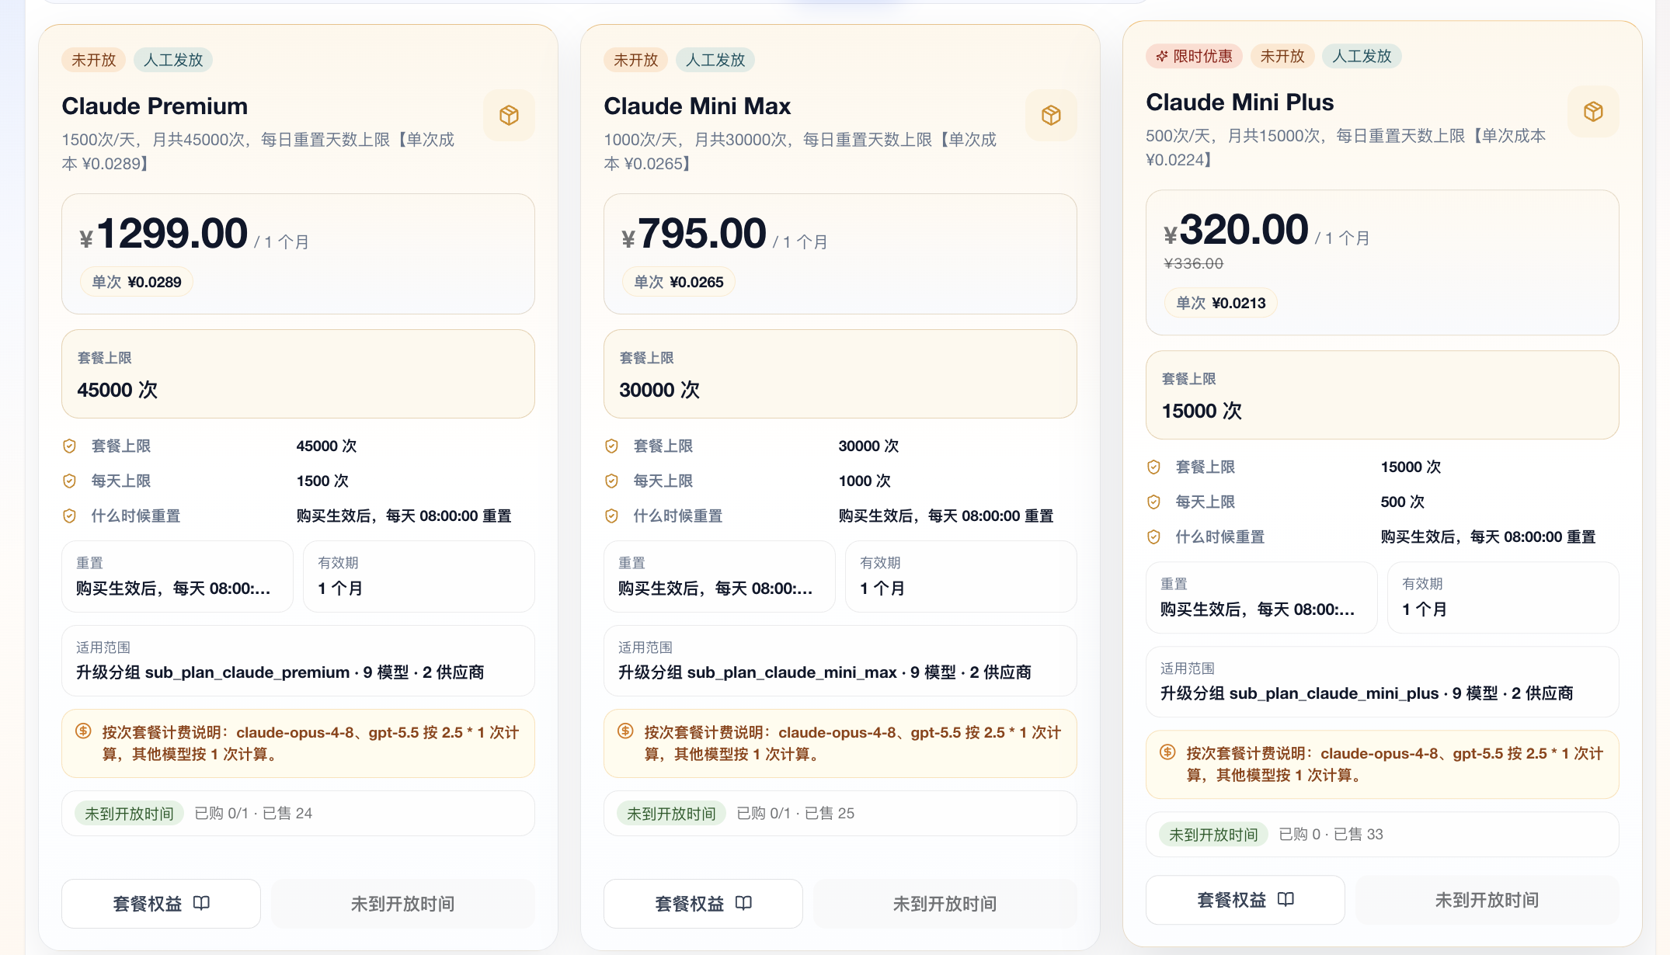Click Claude Mini Max description with ¥0.0265】
The image size is (1670, 955).
(x=800, y=151)
